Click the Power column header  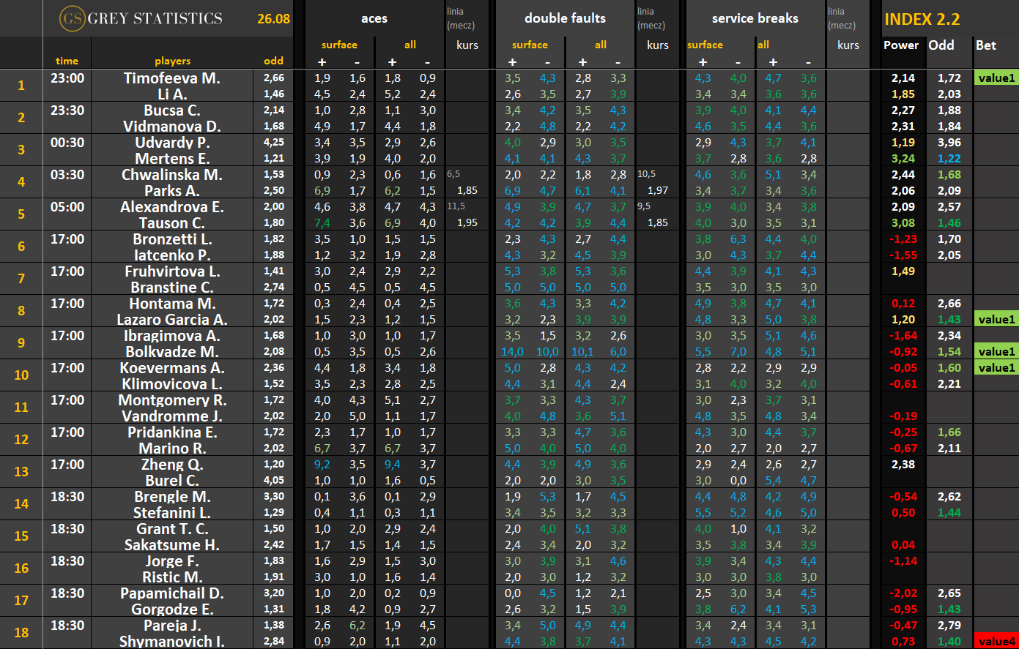(901, 45)
